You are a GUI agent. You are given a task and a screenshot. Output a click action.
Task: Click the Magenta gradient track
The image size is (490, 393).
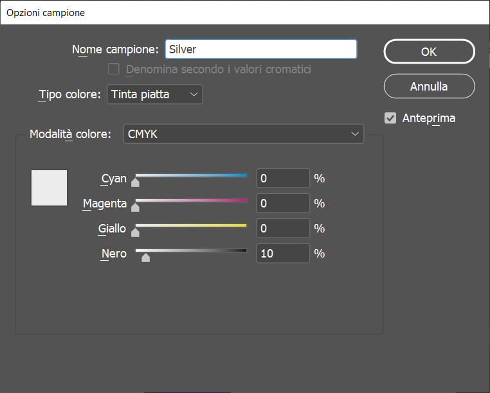click(x=191, y=200)
